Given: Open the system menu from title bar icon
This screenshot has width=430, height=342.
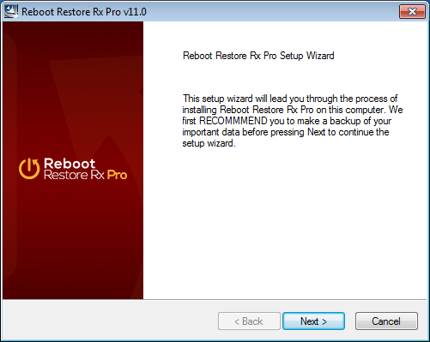Looking at the screenshot, I should pyautogui.click(x=10, y=11).
